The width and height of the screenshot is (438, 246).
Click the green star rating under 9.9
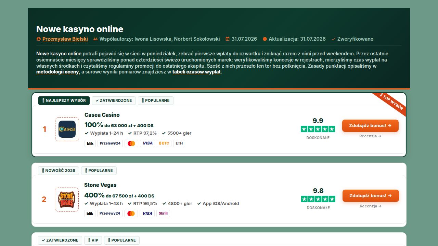point(318,129)
